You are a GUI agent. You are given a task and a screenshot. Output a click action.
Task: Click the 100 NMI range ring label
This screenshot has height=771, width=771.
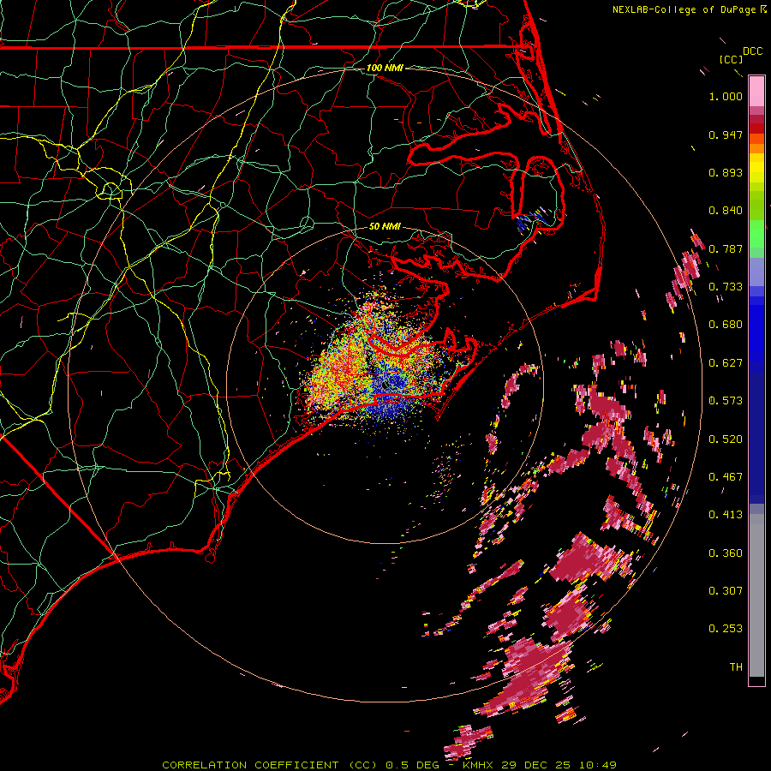385,68
